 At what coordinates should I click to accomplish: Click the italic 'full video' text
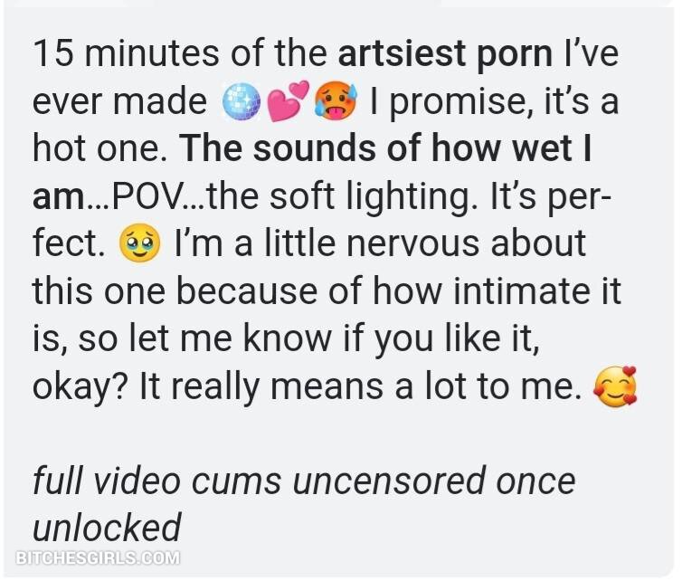[107, 481]
